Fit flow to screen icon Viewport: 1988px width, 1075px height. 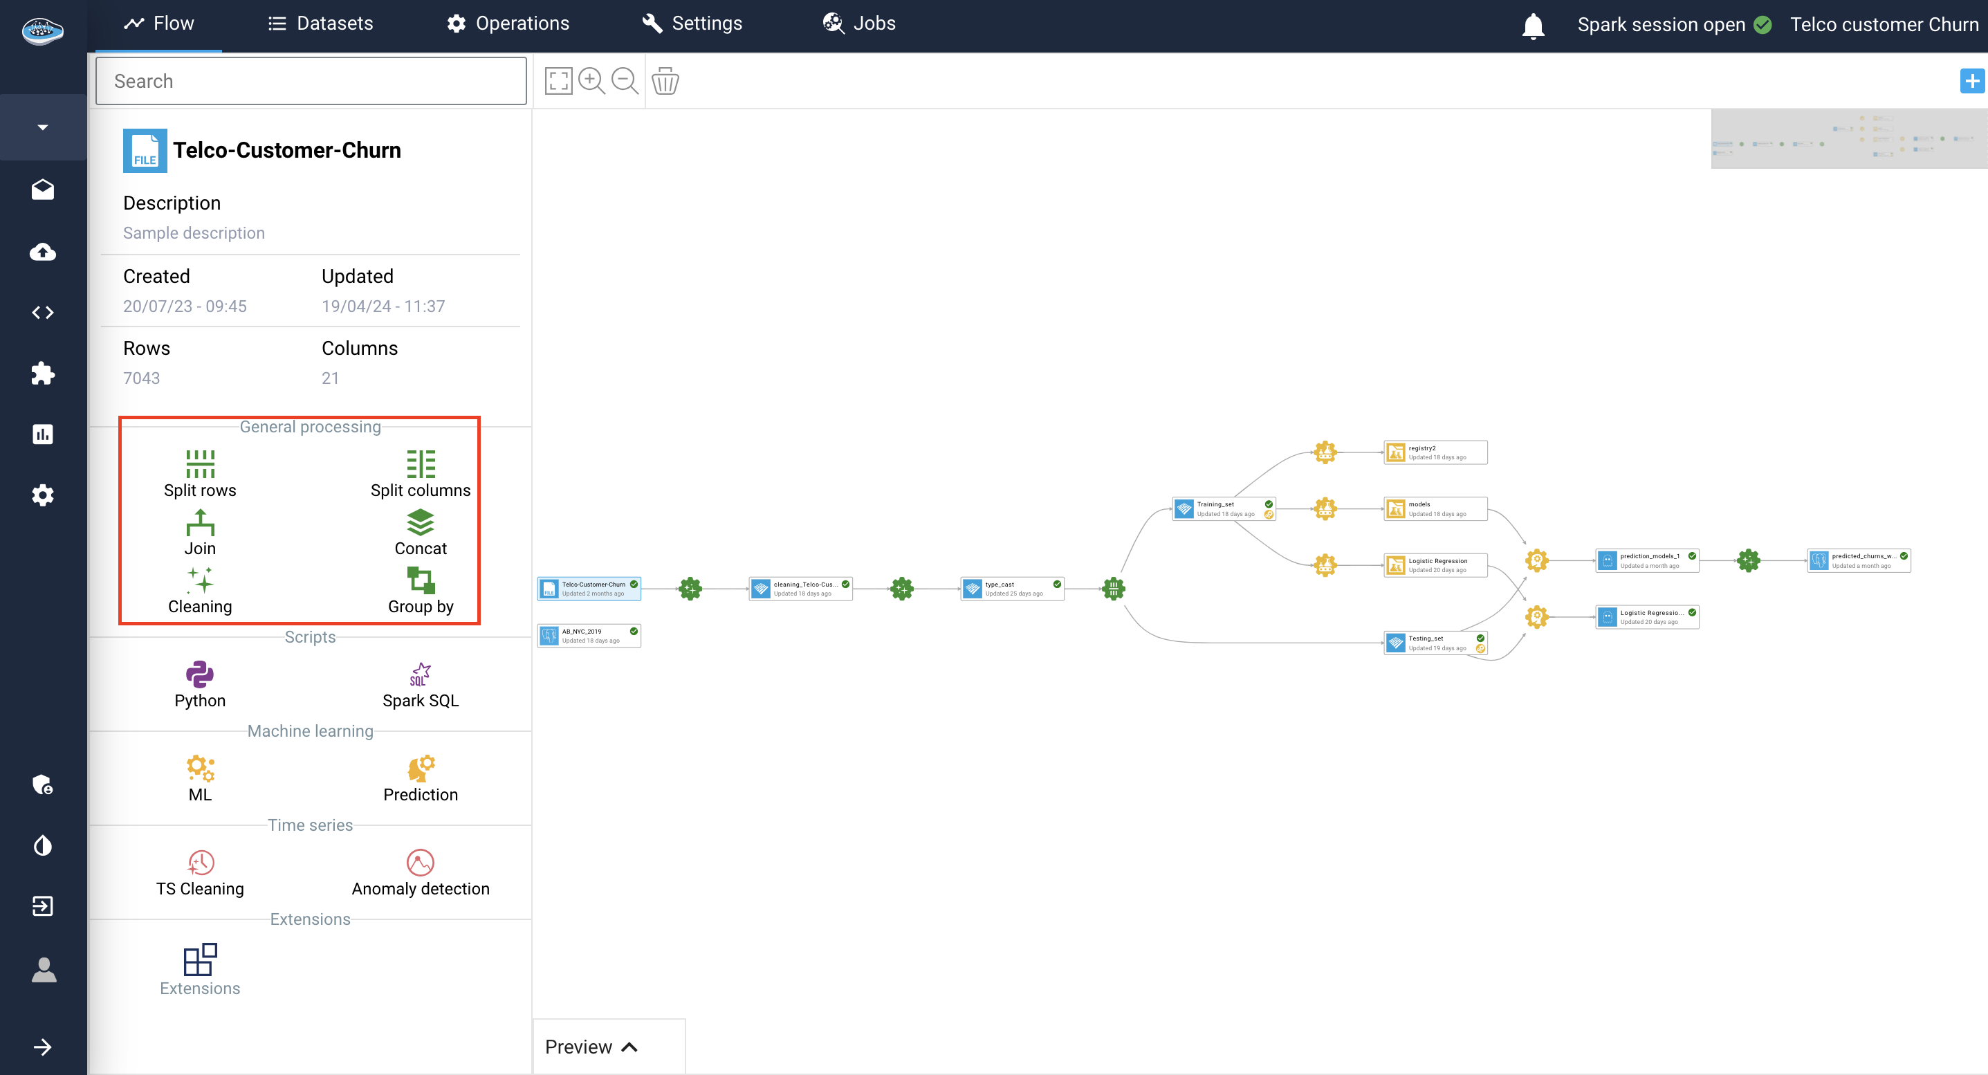(558, 81)
